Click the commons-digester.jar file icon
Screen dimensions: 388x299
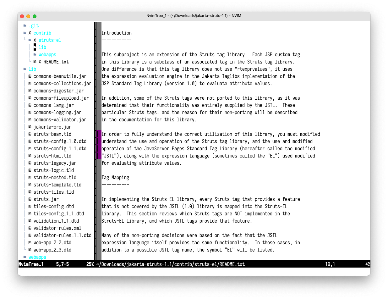click(30, 91)
